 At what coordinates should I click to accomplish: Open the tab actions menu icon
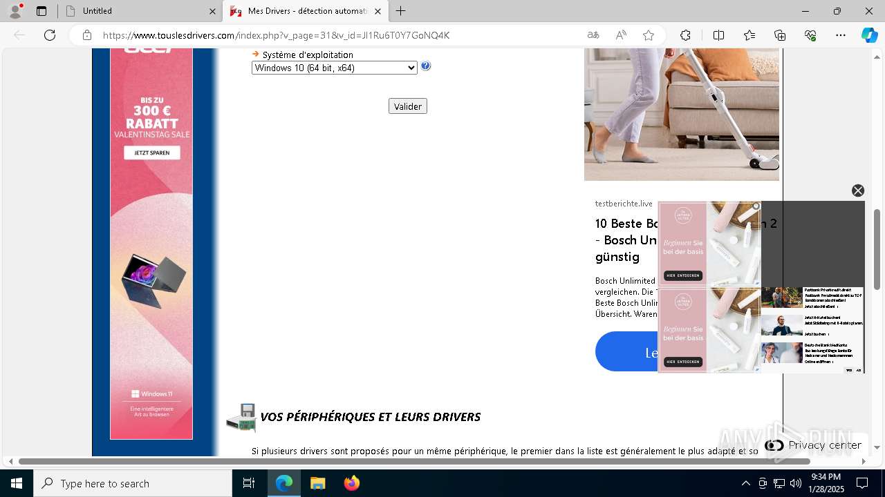[41, 11]
